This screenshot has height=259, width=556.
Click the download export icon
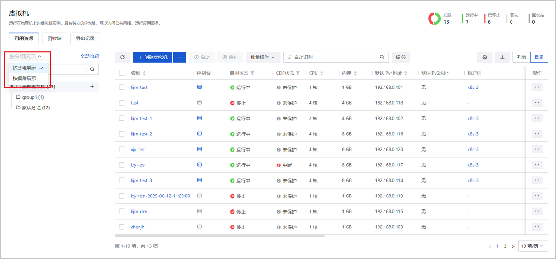point(502,57)
